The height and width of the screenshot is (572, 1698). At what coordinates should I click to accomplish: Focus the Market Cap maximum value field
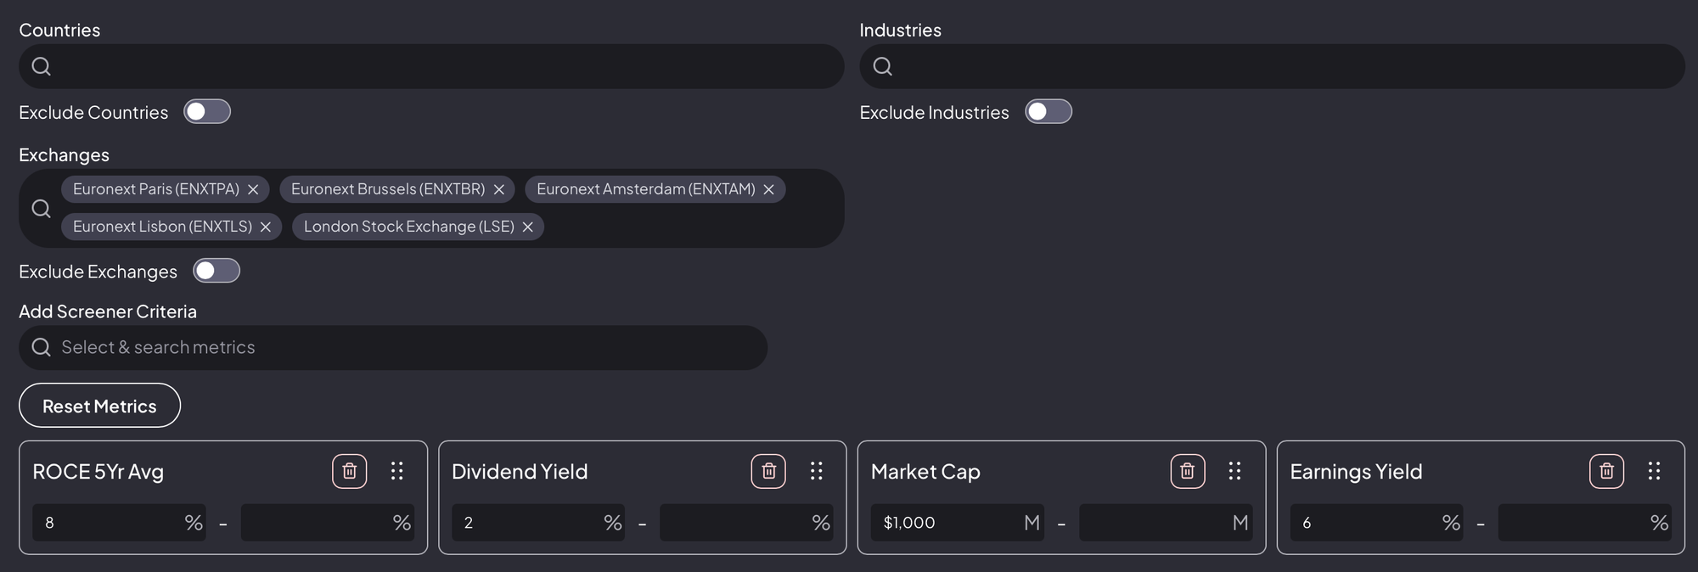1155,523
